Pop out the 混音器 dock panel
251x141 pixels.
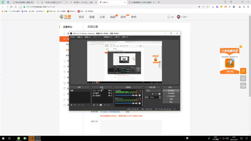pyautogui.click(x=143, y=87)
